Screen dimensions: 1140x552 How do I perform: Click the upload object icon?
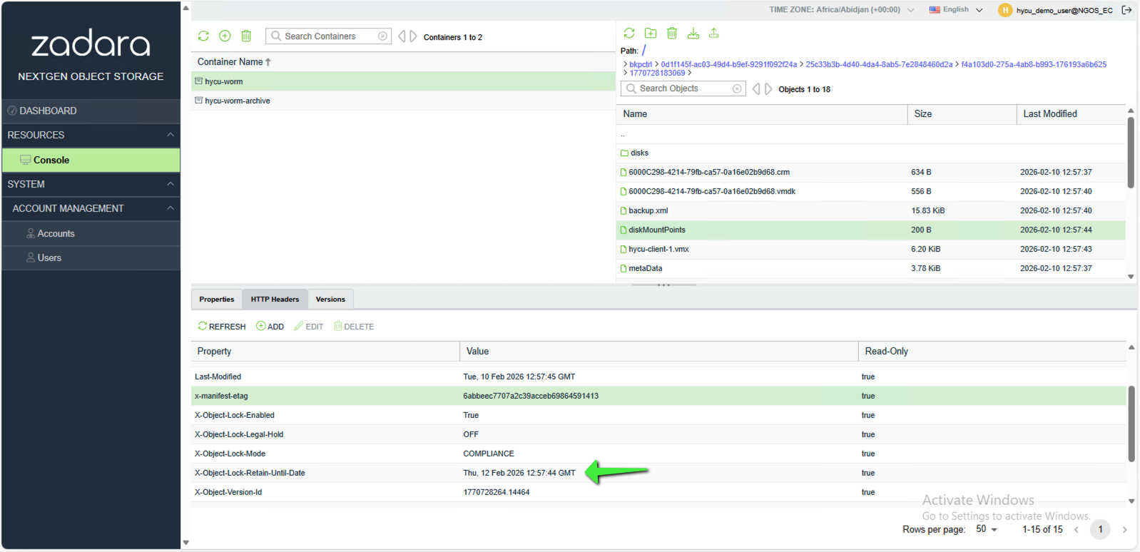[713, 33]
